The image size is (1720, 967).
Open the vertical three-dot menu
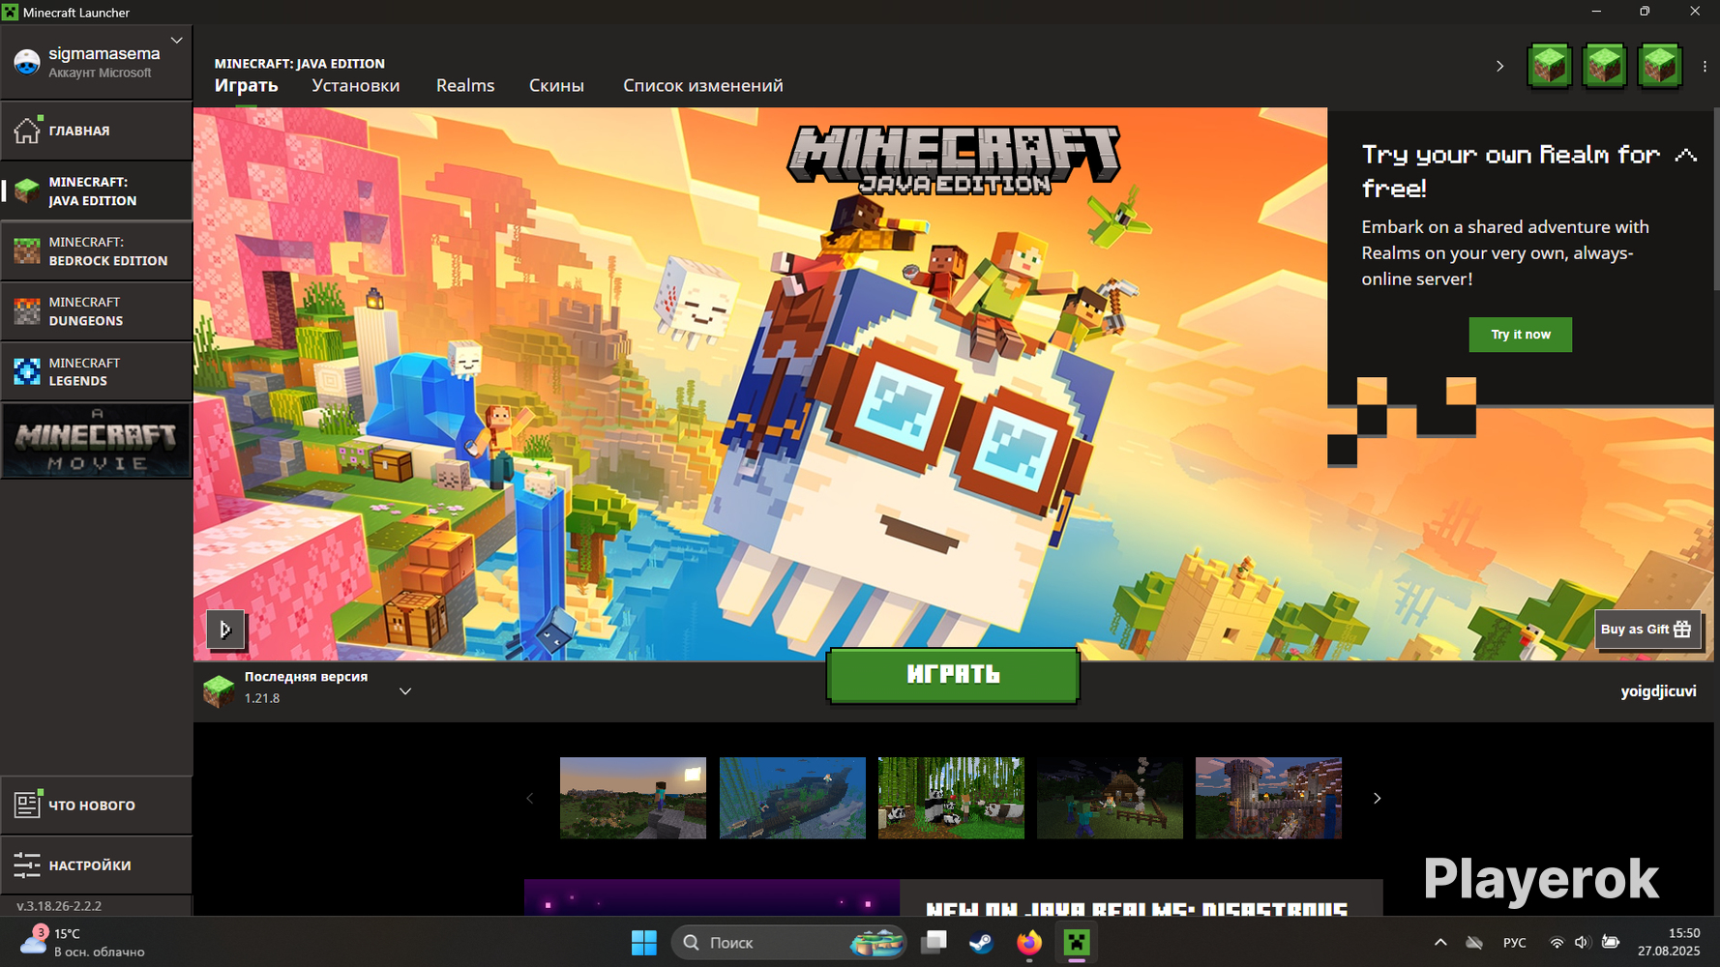pos(1705,66)
